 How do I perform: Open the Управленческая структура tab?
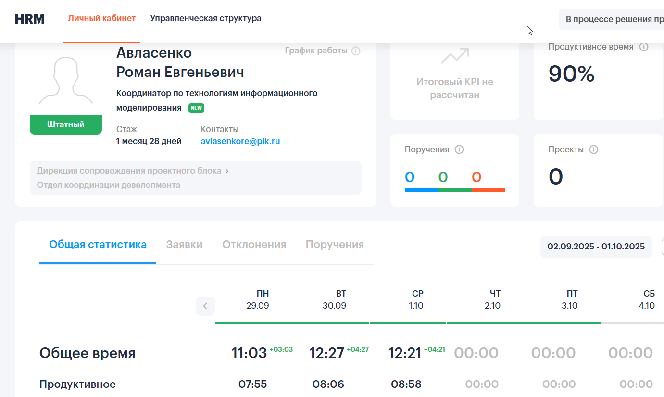pyautogui.click(x=206, y=19)
